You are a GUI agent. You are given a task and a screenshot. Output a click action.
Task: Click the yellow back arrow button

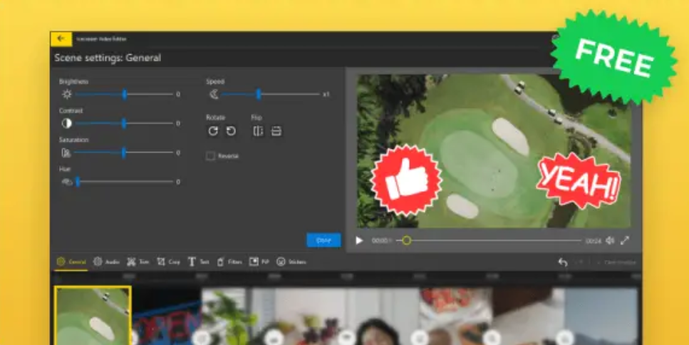click(x=61, y=38)
